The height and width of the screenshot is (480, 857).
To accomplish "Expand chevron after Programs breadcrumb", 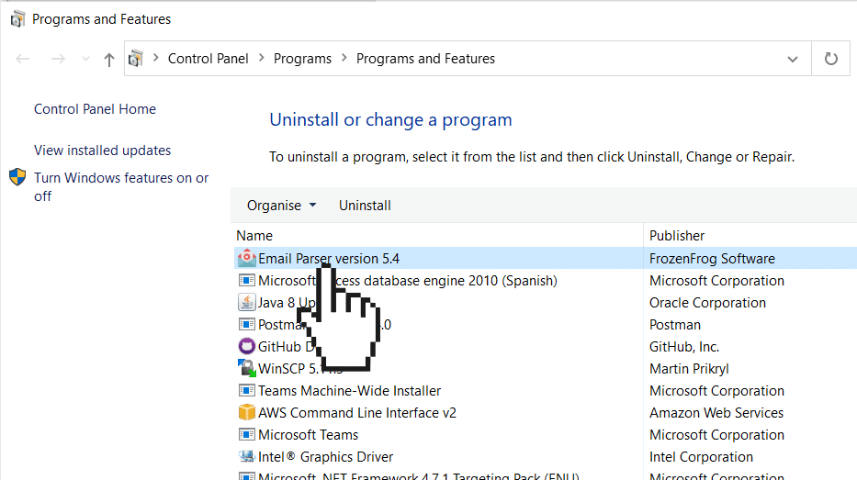I will (x=344, y=58).
